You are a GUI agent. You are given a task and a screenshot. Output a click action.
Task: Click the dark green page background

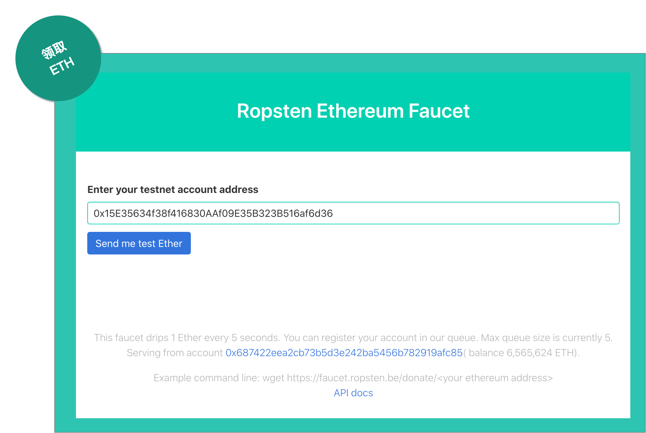click(314, 25)
